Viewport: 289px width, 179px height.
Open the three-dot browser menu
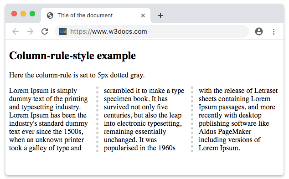[274, 31]
